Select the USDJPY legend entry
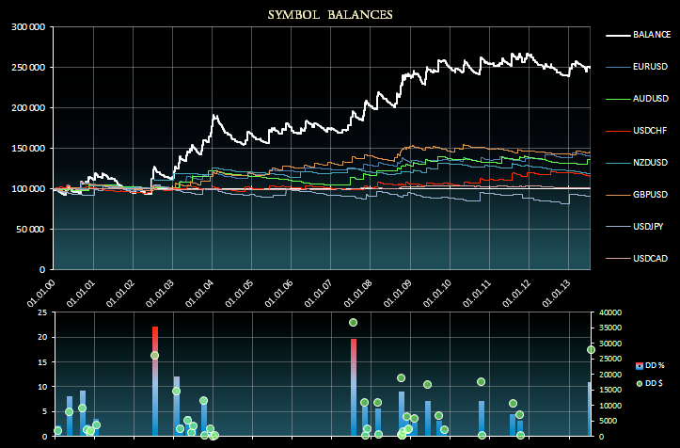This screenshot has height=448, width=680. [x=635, y=226]
